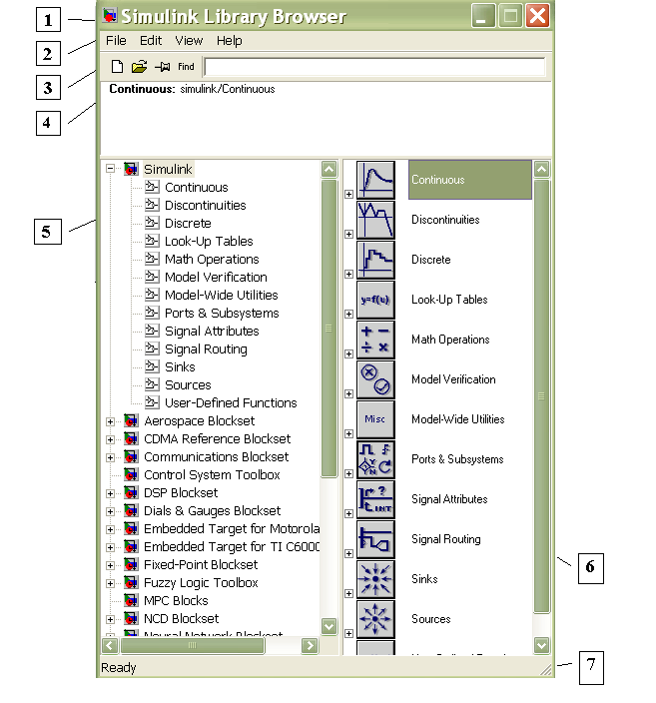Click the highlighted Continuous label in blocks pane
The width and height of the screenshot is (656, 703).
[x=470, y=180]
